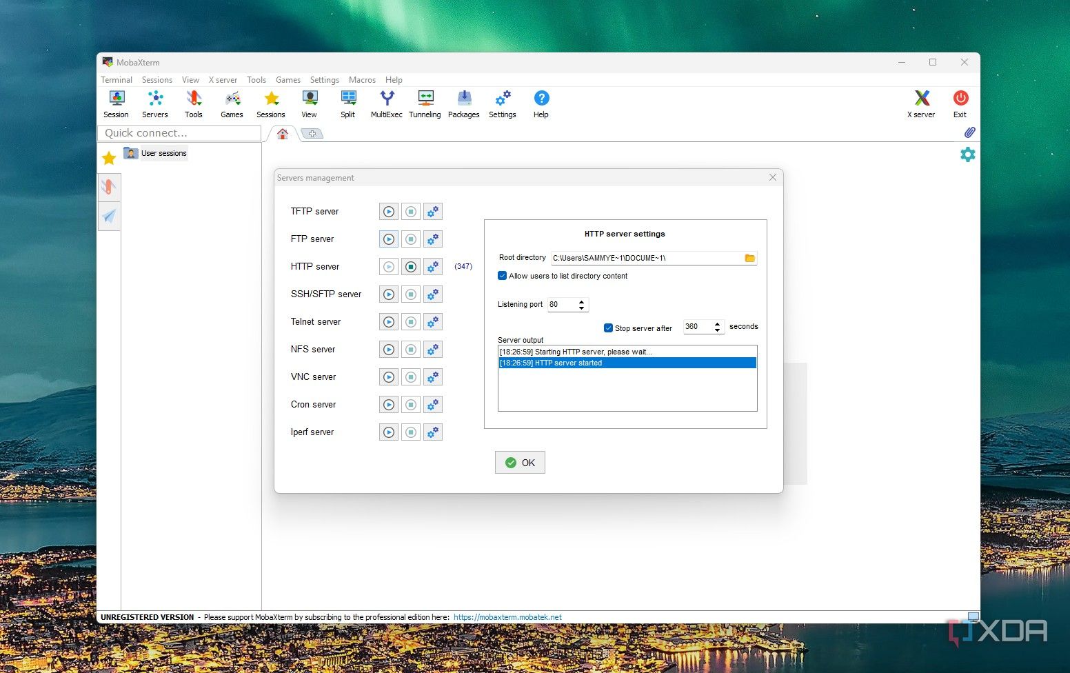
Task: Close the Servers management dialog
Action: point(773,177)
